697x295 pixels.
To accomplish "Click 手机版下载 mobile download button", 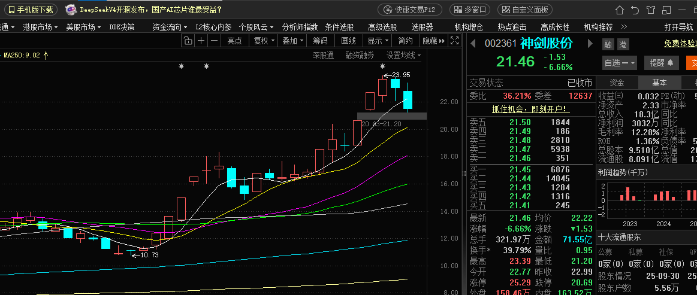I will pyautogui.click(x=32, y=10).
